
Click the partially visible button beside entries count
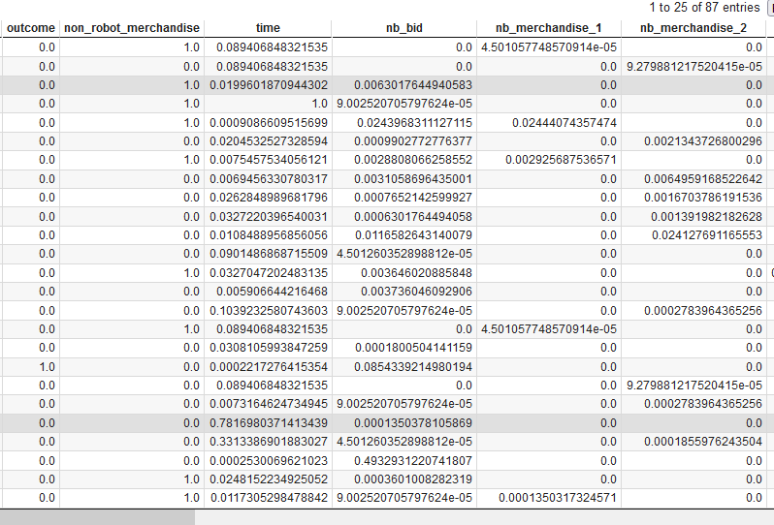(x=770, y=8)
